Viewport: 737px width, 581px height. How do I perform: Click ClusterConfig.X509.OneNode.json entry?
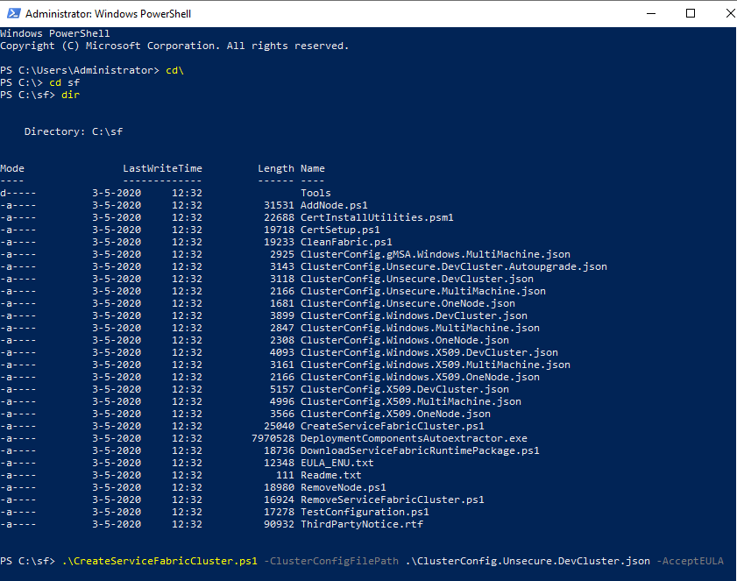coord(395,414)
